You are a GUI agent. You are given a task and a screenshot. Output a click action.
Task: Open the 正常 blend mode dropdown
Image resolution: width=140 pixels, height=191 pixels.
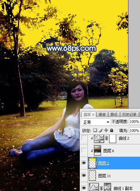point(96,122)
